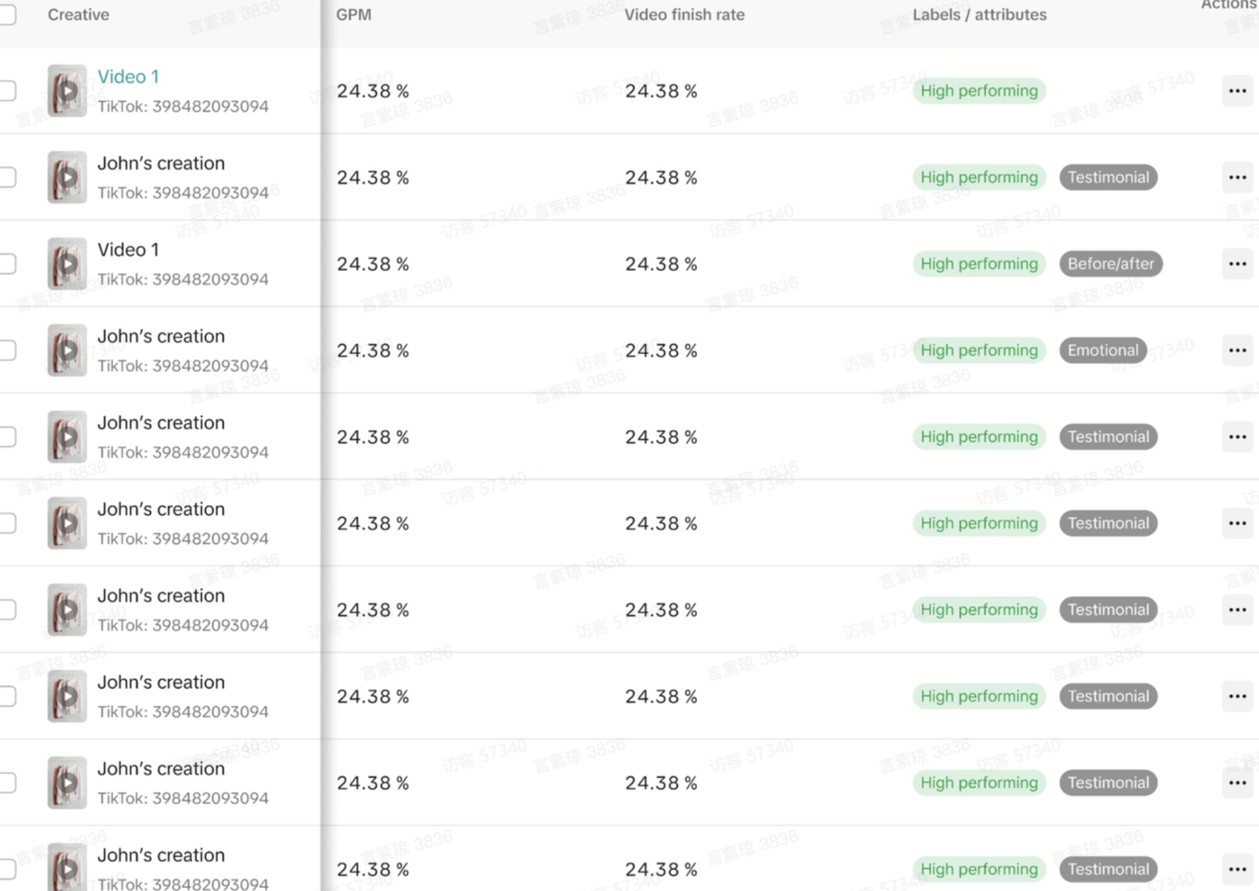The image size is (1259, 891).
Task: Open ellipsis menu on second row
Action: [x=1237, y=177]
